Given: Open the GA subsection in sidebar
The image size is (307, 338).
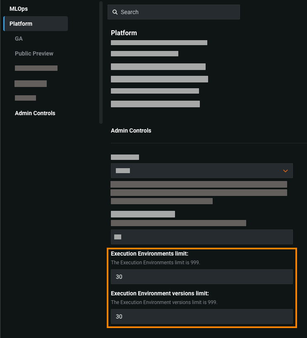Looking at the screenshot, I should point(19,39).
